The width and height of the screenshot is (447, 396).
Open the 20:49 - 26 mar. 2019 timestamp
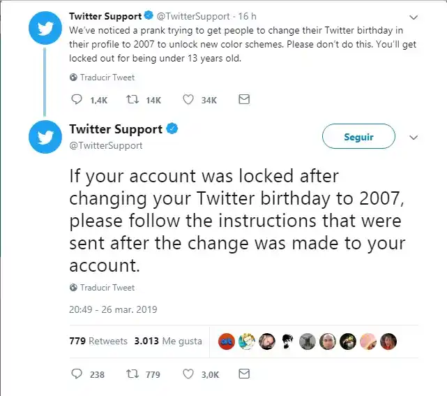(x=113, y=309)
